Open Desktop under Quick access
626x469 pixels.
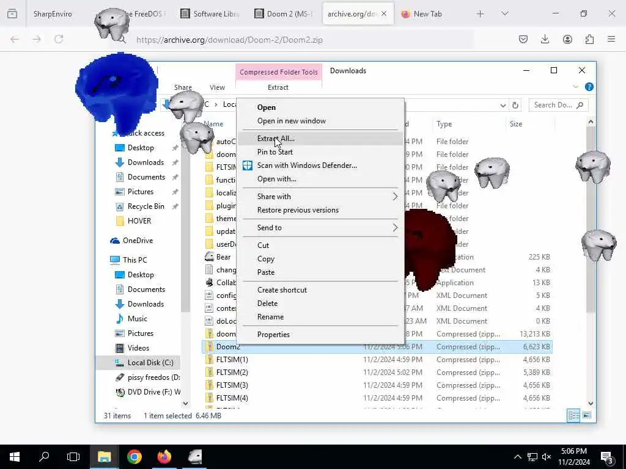tap(141, 148)
